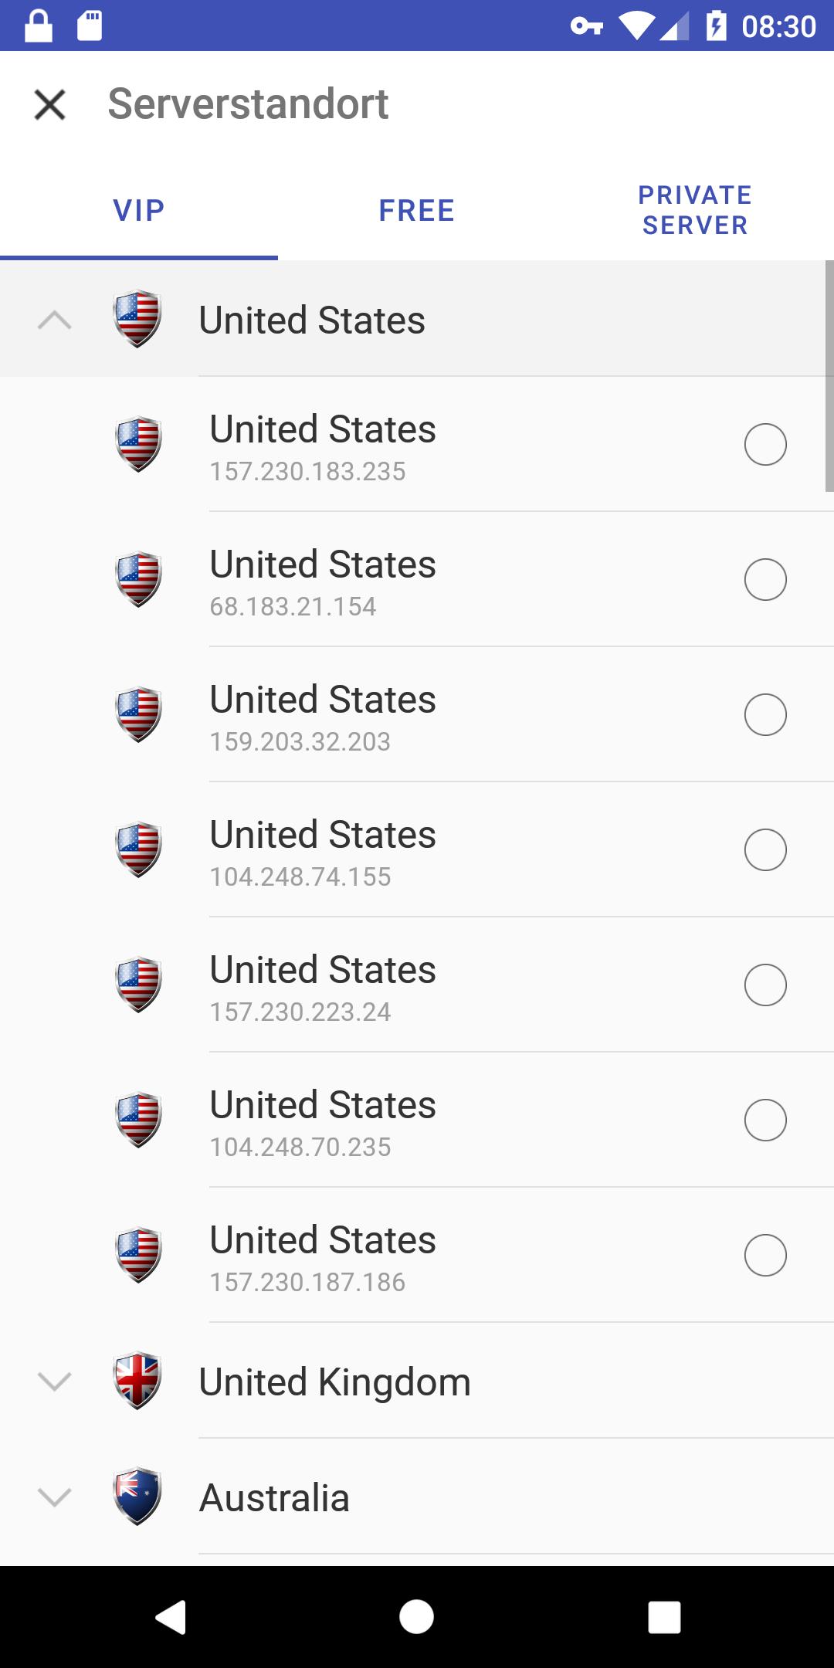This screenshot has height=1668, width=834.
Task: Switch to the PRIVATE SERVER tab
Action: tap(695, 210)
